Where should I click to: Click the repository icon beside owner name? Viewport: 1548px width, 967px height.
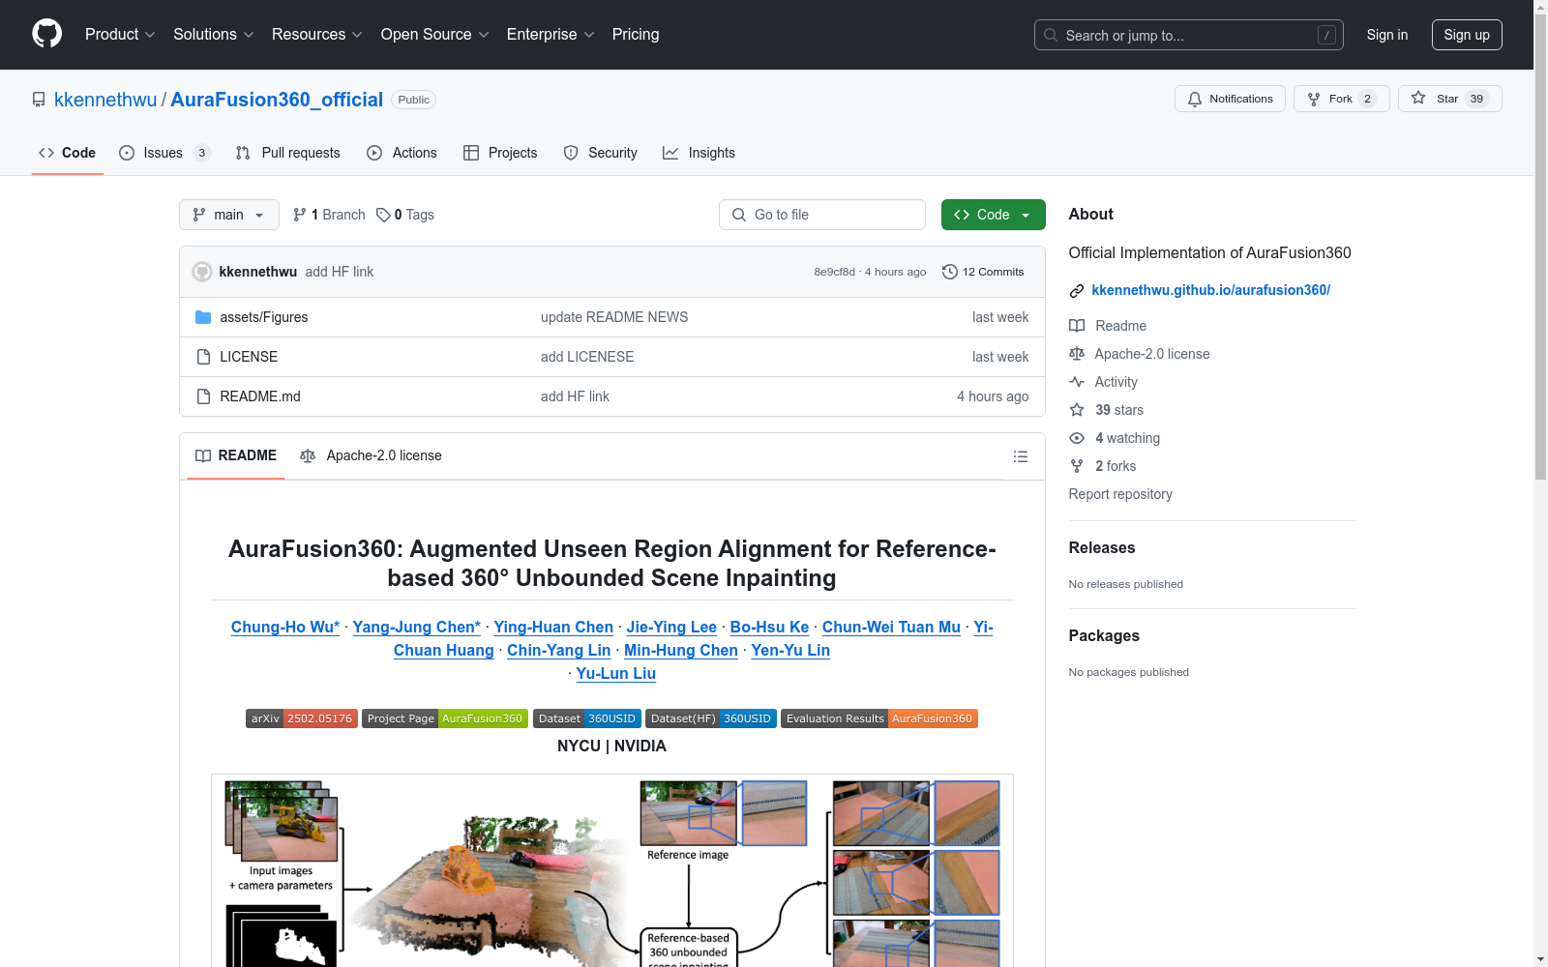(x=39, y=100)
